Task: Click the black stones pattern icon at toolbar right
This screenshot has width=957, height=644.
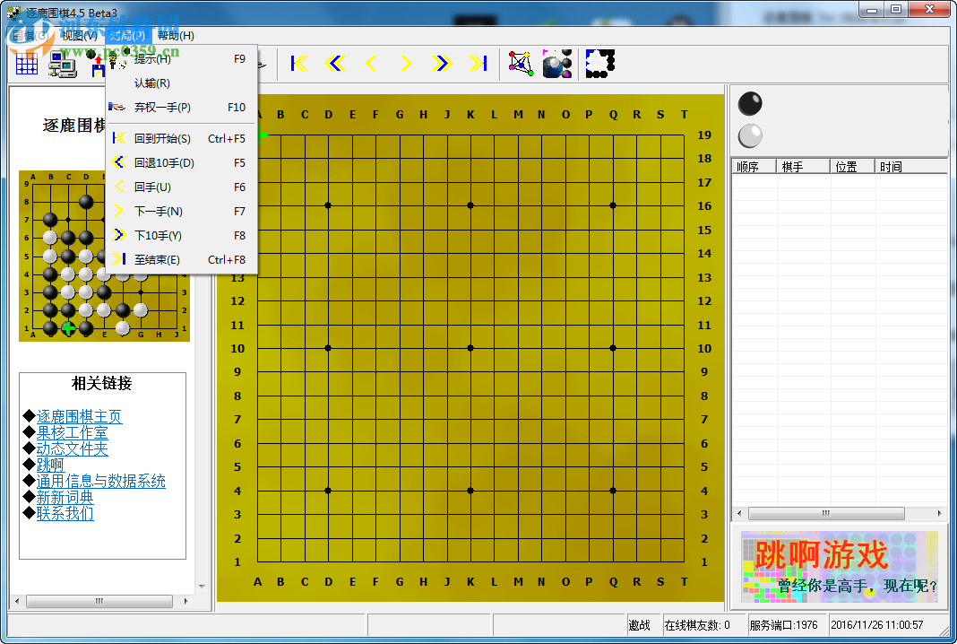Action: coord(599,63)
